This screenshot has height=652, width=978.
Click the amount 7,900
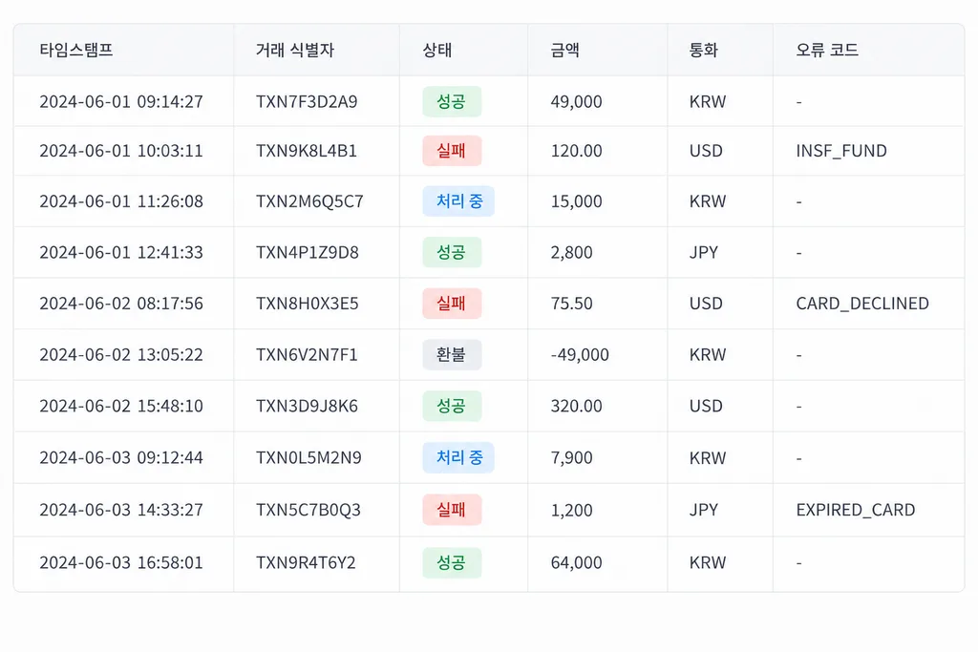571,457
